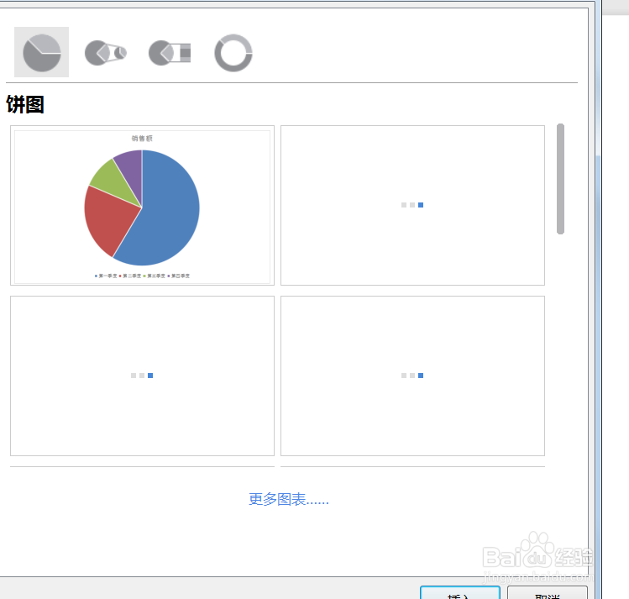Select the standard pie chart type icon
Image resolution: width=629 pixels, height=599 pixels.
click(x=42, y=52)
